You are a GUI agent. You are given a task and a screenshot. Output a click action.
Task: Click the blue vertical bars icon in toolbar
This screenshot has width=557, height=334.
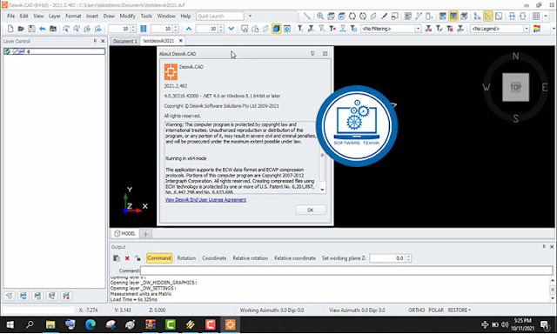(143, 29)
